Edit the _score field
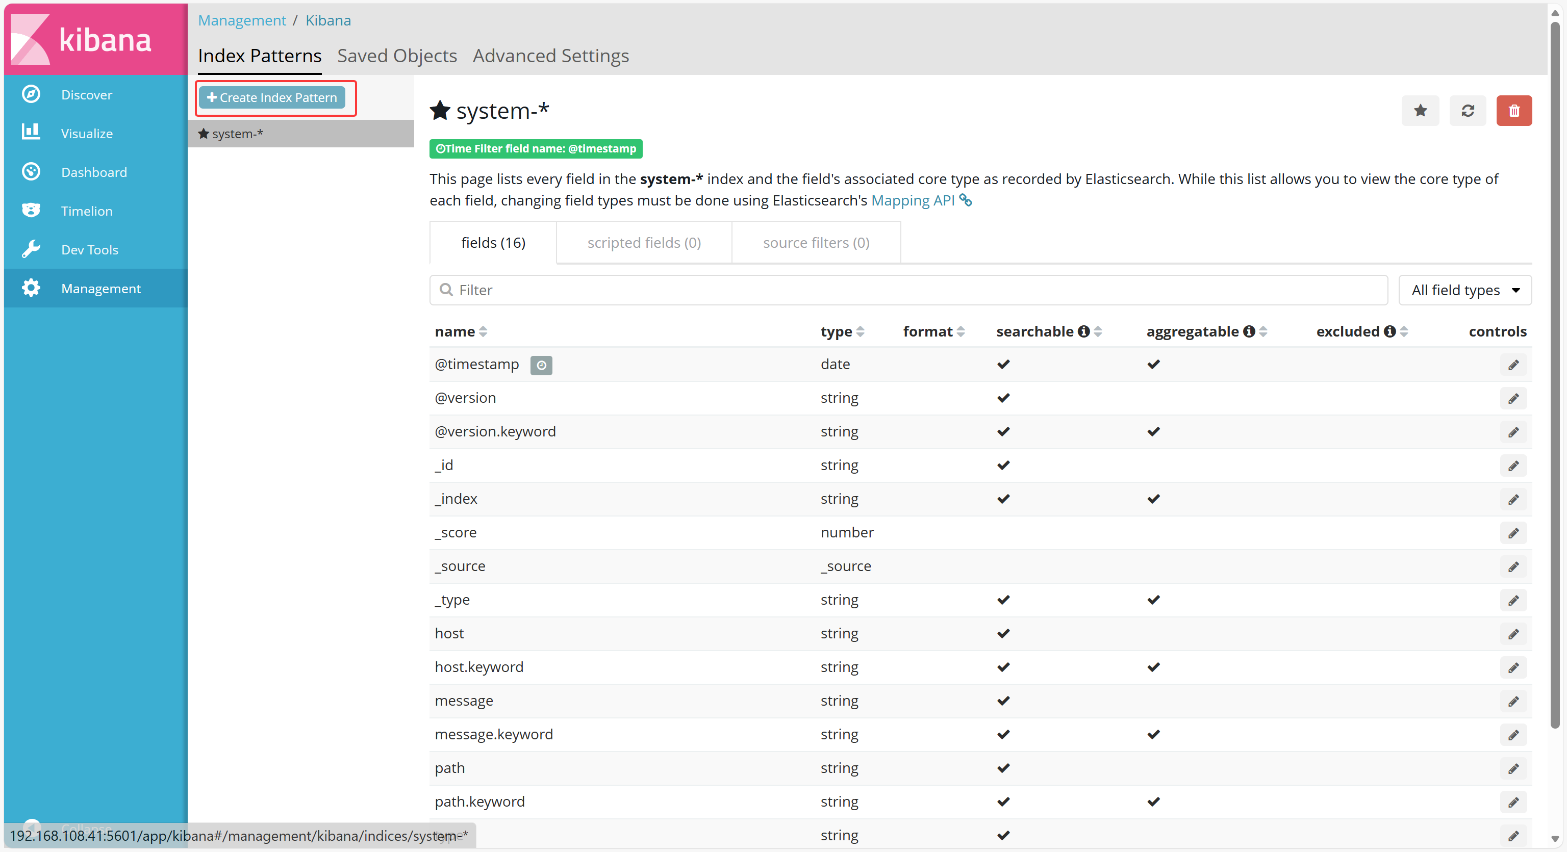 coord(1513,533)
